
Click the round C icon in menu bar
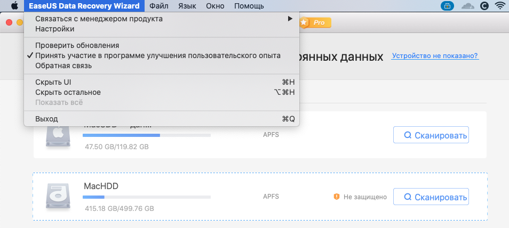coord(484,6)
